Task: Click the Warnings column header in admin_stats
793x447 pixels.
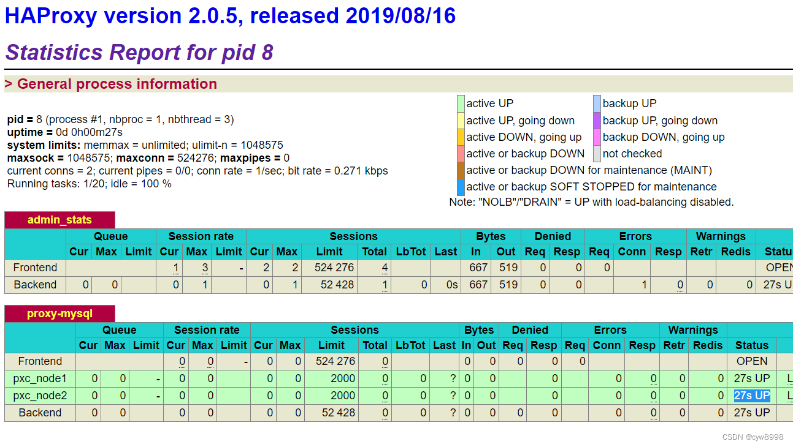Action: pyautogui.click(x=721, y=236)
